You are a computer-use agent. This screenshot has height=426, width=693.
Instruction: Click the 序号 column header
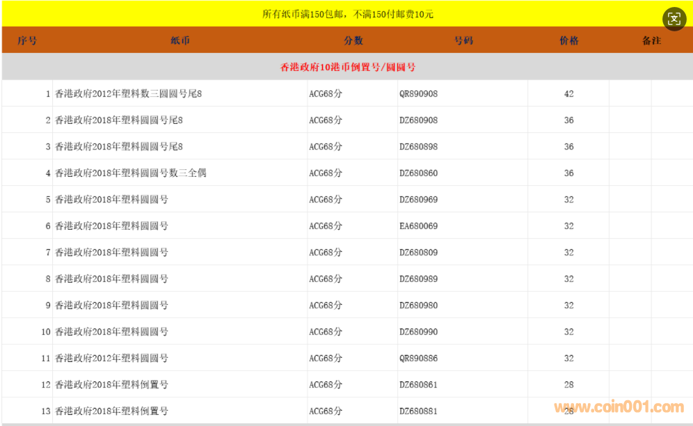tap(27, 41)
